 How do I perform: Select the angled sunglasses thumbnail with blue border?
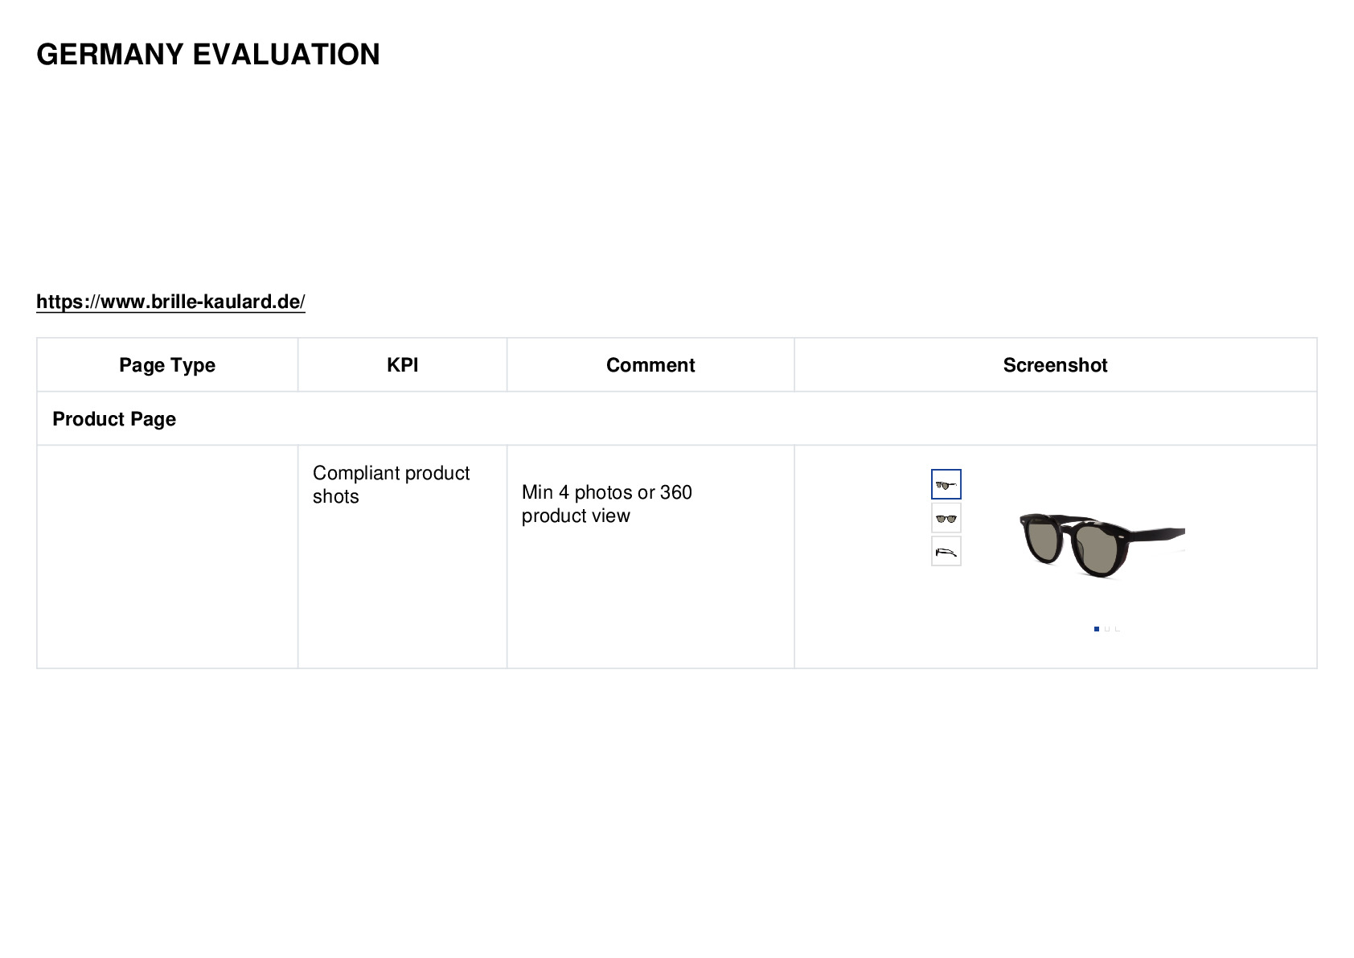click(946, 484)
